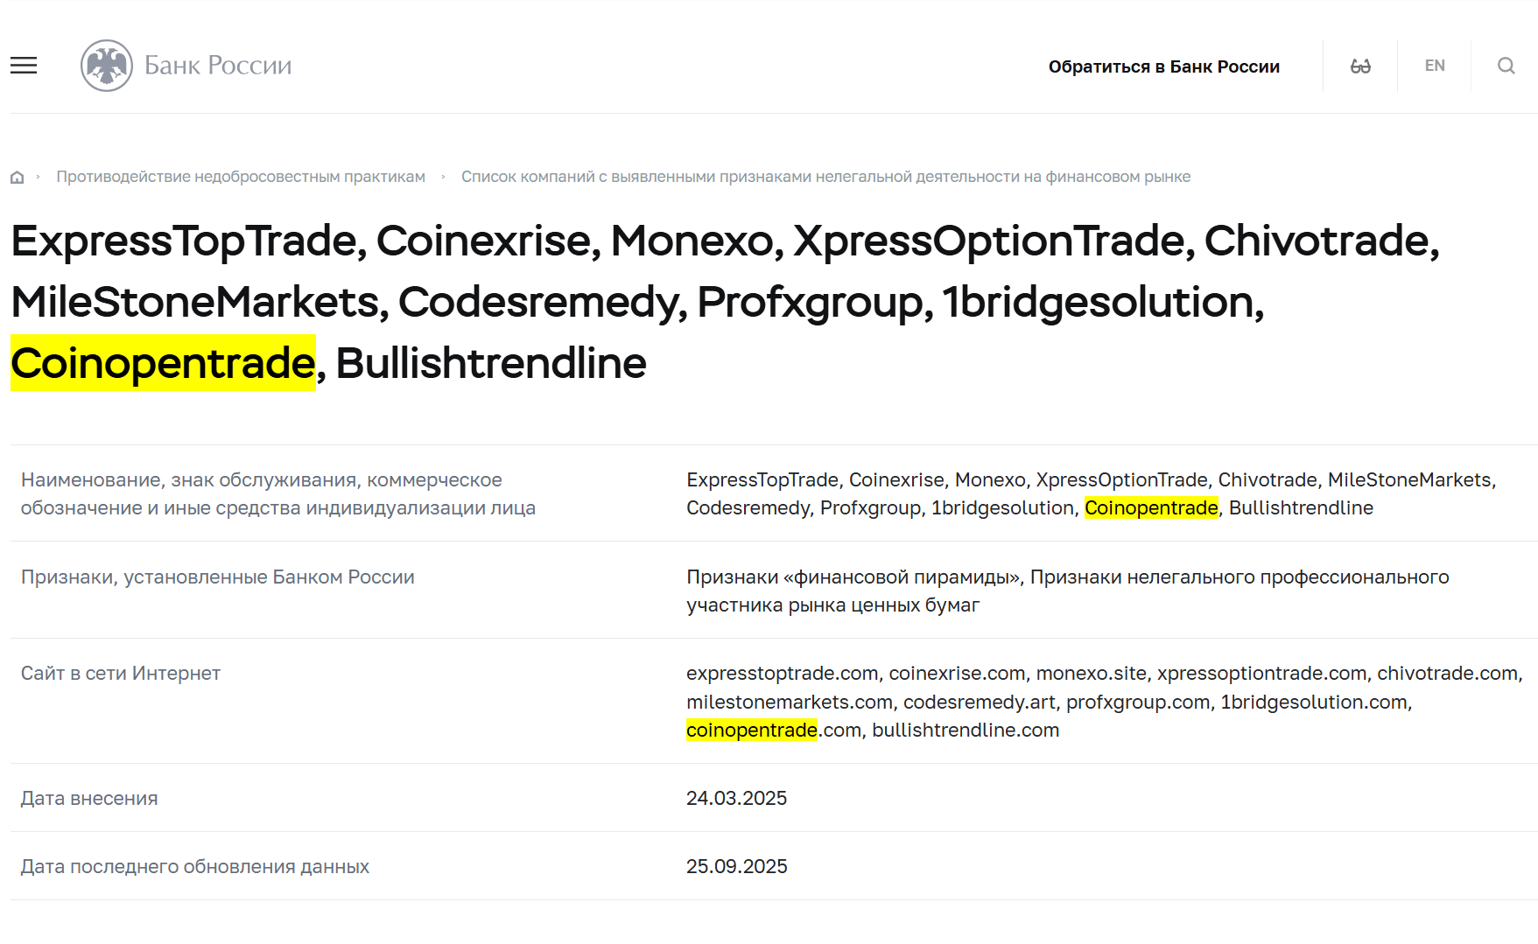This screenshot has height=944, width=1538.
Task: Click the date value 24.03.2025
Action: [736, 798]
